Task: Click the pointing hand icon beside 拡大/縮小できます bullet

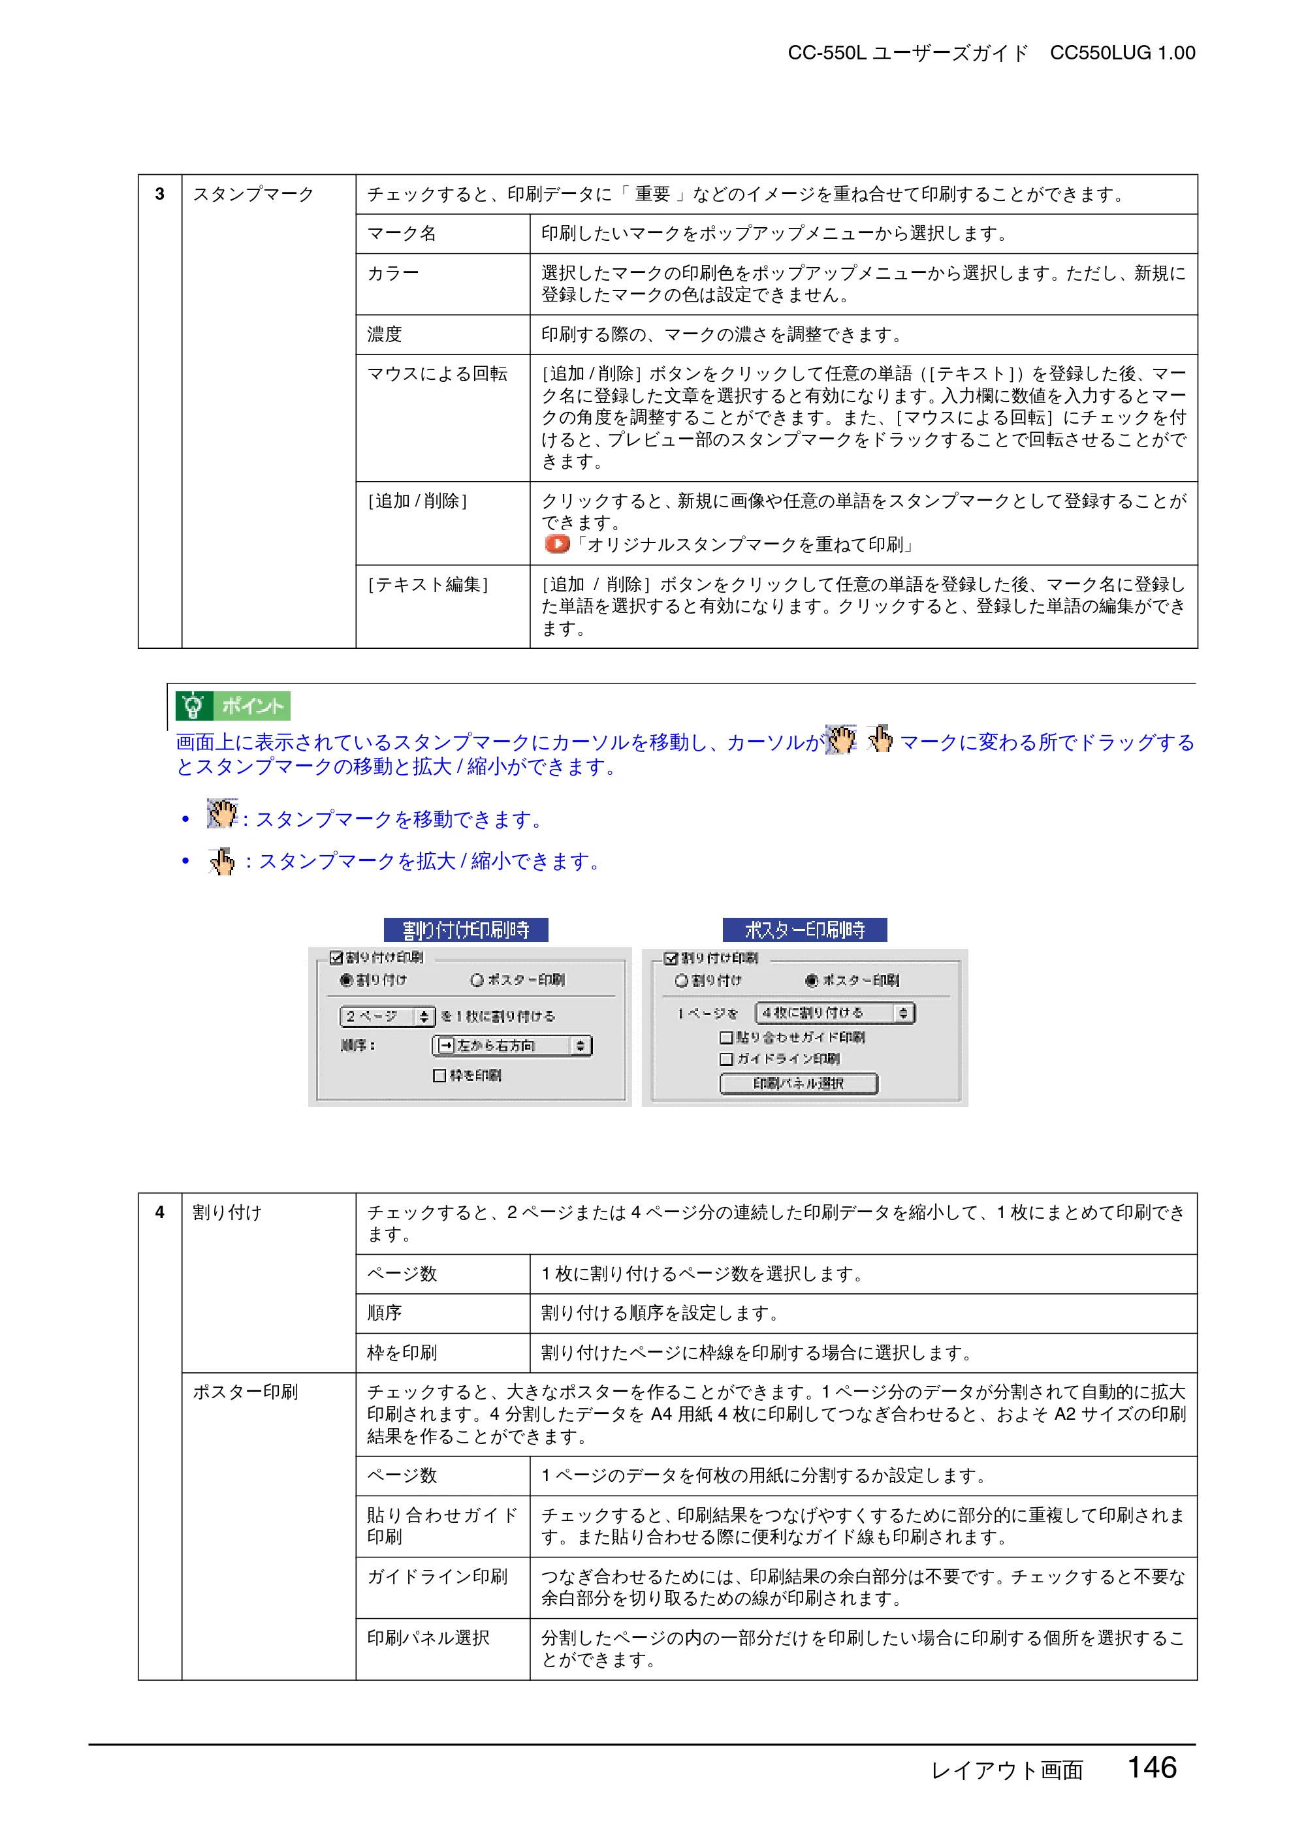Action: coord(221,861)
